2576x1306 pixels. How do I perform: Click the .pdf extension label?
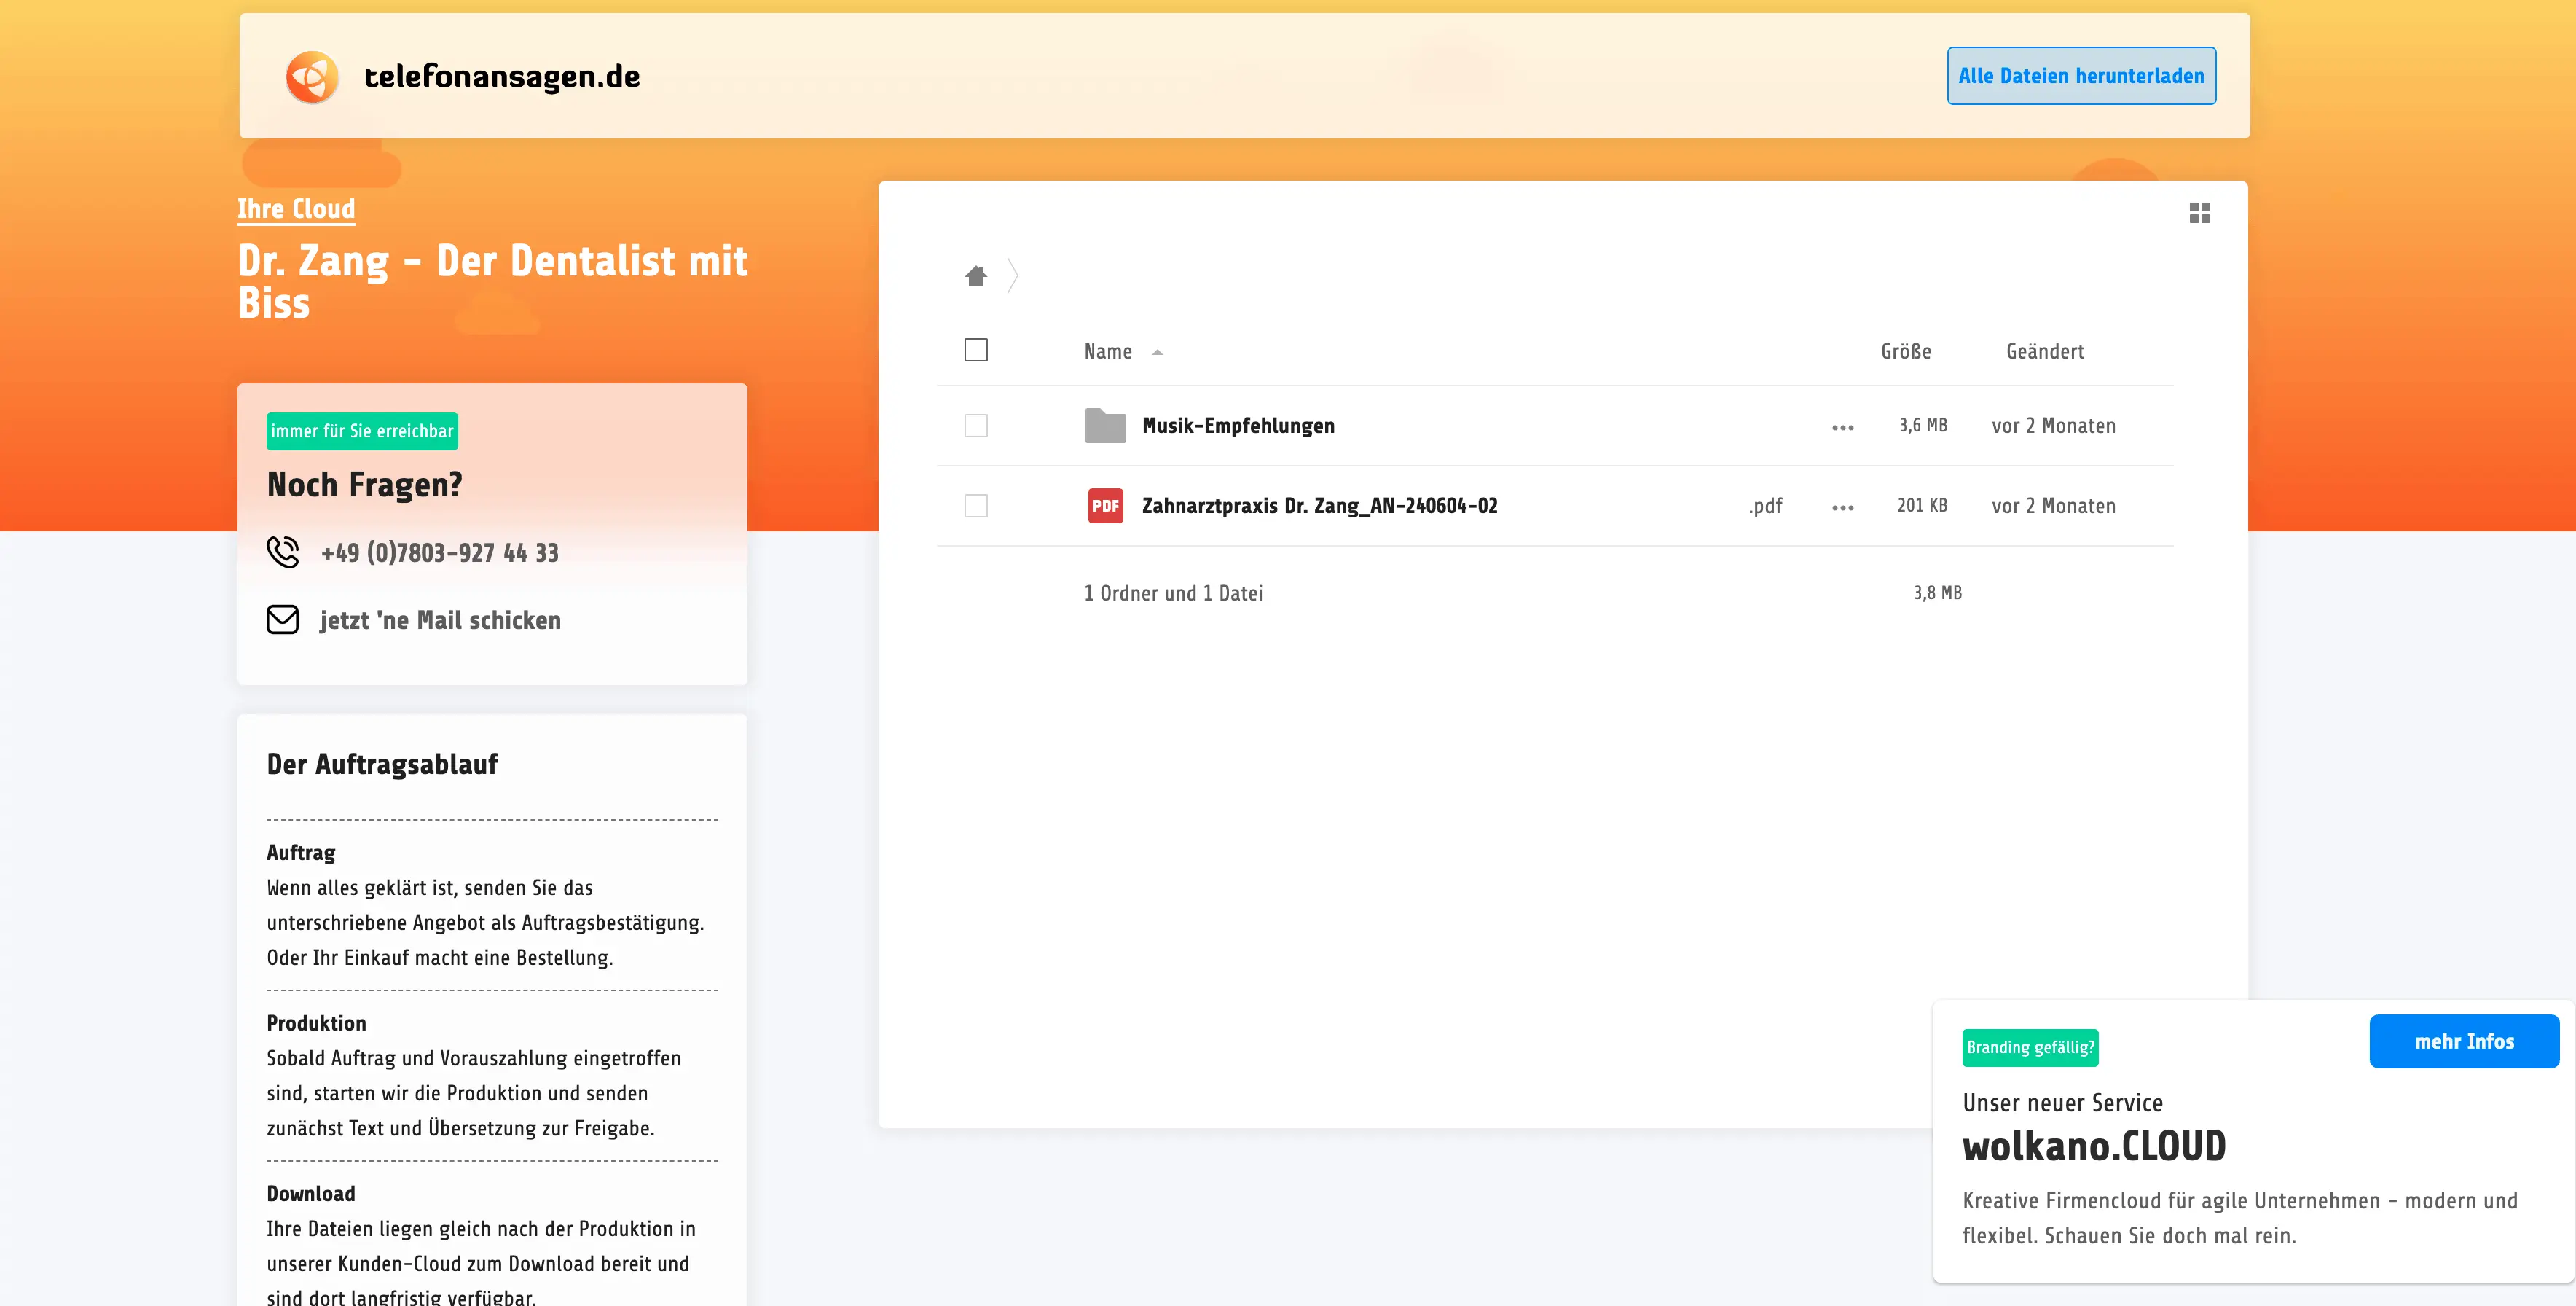tap(1765, 507)
